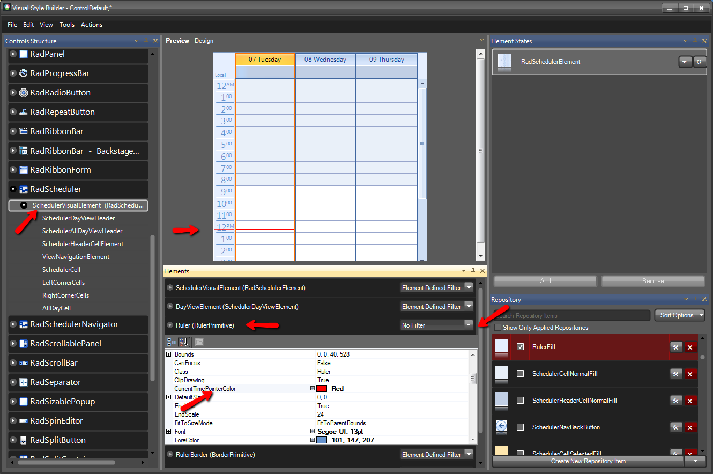
Task: Click the RadPanel control icon
Action: [24, 54]
